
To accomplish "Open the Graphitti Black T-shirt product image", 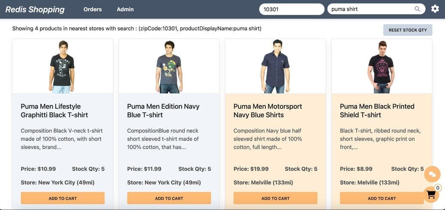I will click(63, 66).
